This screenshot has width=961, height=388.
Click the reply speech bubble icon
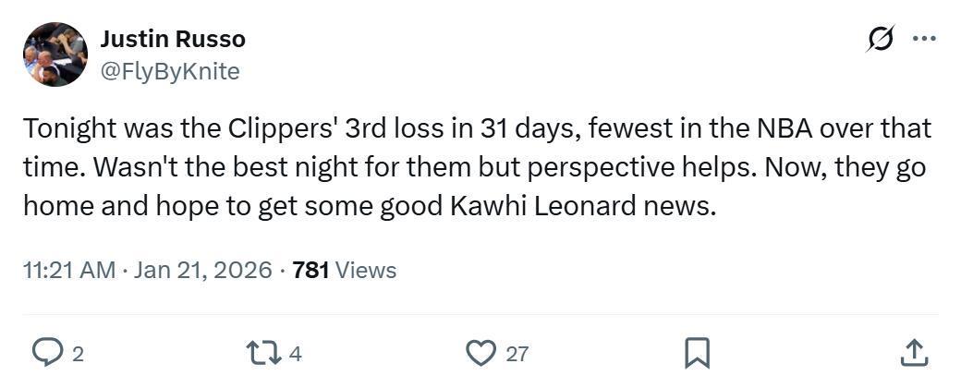click(x=46, y=352)
